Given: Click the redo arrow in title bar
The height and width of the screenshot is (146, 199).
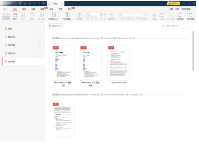Looking at the screenshot, I should click(x=39, y=4).
